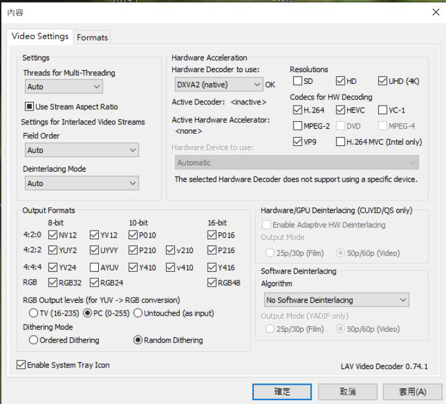Toggle Enable System Tray Icon checkbox

tap(21, 365)
